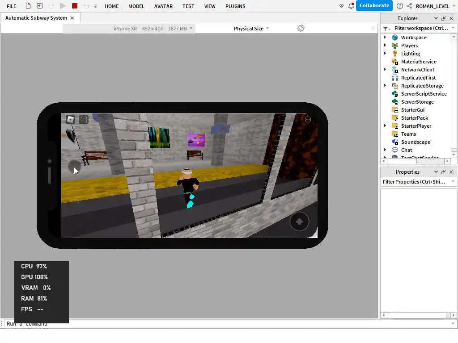Screen dimensions: 458x343
Task: Expand the Chat tree node
Action: 385,150
